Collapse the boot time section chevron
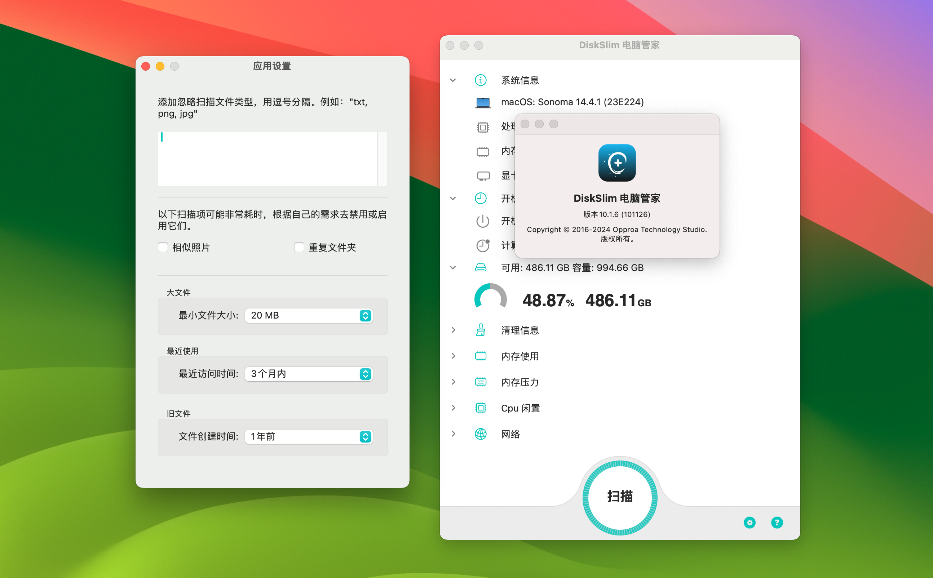This screenshot has height=578, width=933. 453,199
